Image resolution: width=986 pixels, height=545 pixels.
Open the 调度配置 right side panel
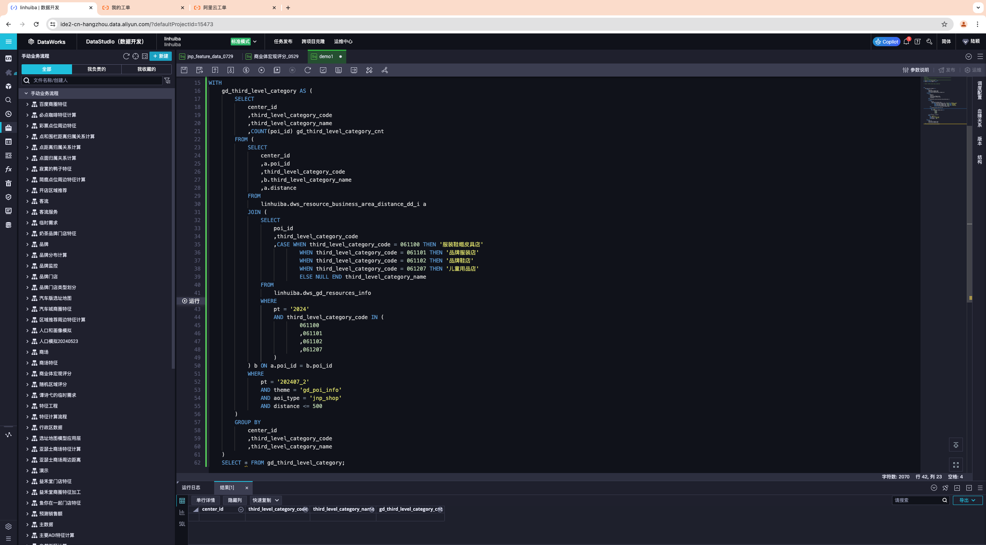pos(979,90)
